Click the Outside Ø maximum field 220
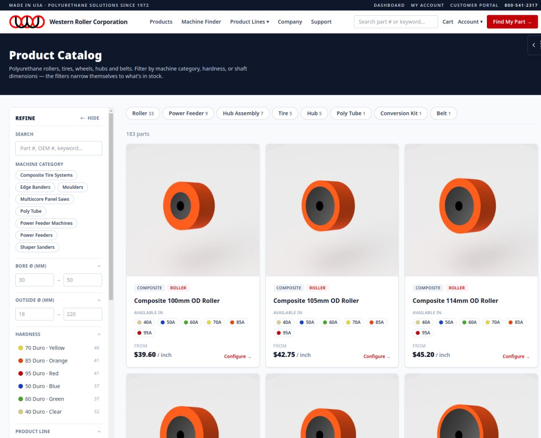The height and width of the screenshot is (438, 541). (x=83, y=314)
